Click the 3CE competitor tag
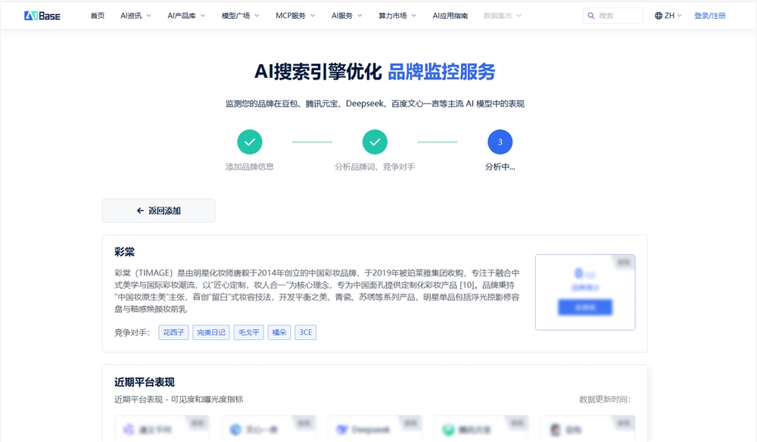The width and height of the screenshot is (757, 442). 307,332
